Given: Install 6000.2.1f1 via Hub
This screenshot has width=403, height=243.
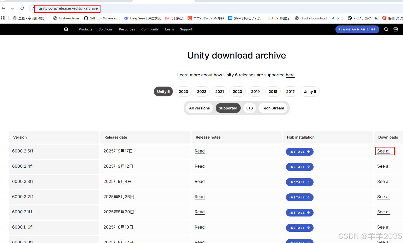Looking at the screenshot, I should click(300, 213).
